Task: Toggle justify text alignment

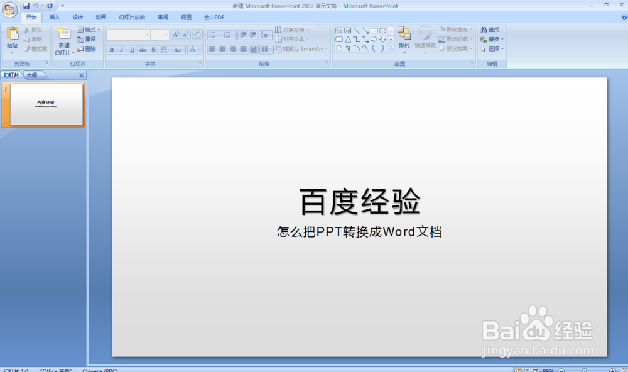Action: point(243,49)
